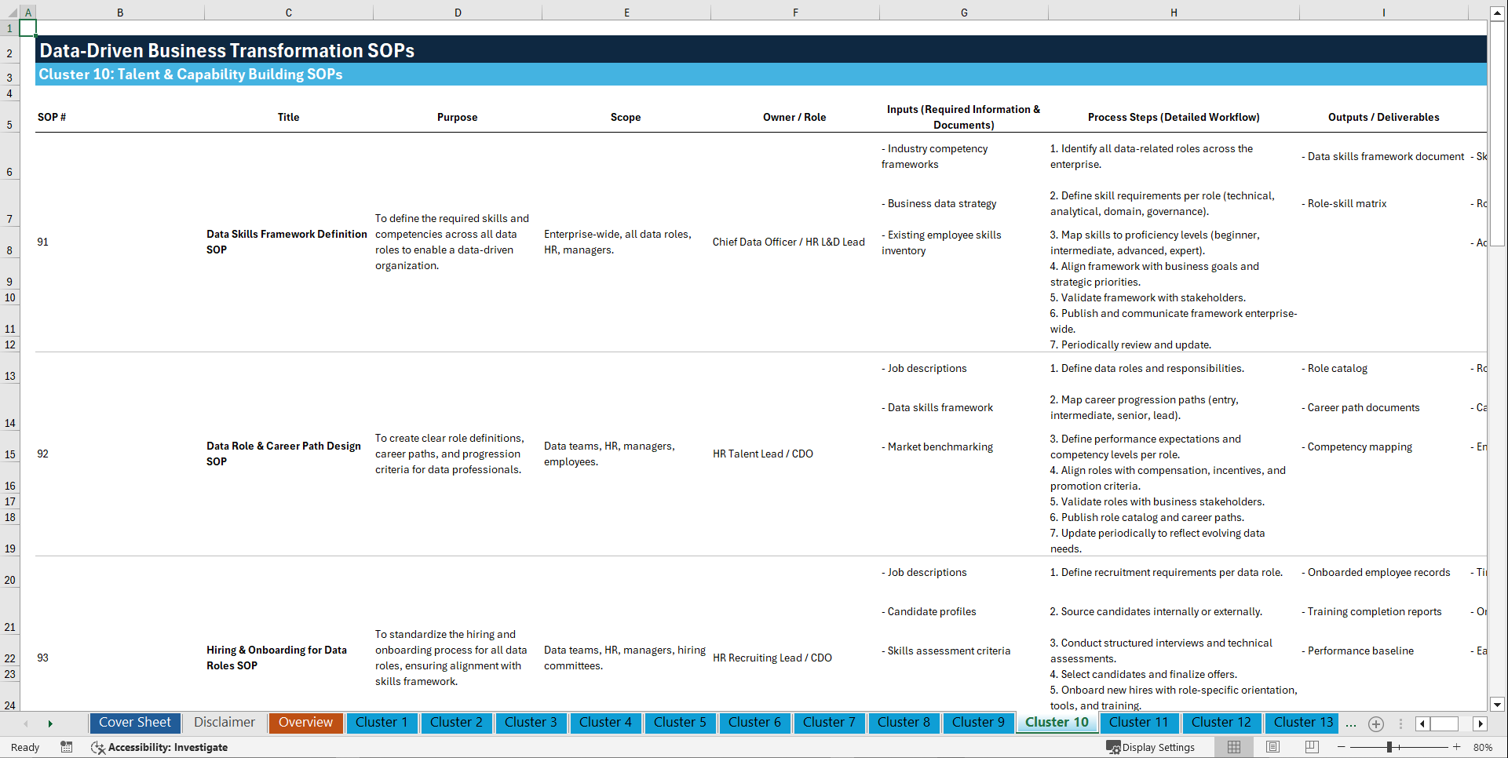Add a new worksheet with the plus button

click(1375, 723)
